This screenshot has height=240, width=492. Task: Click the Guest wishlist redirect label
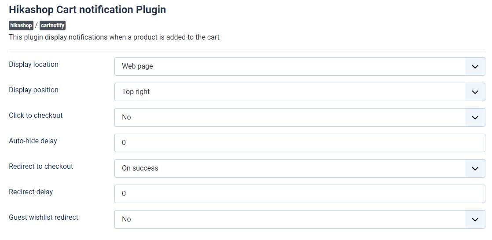click(x=44, y=218)
